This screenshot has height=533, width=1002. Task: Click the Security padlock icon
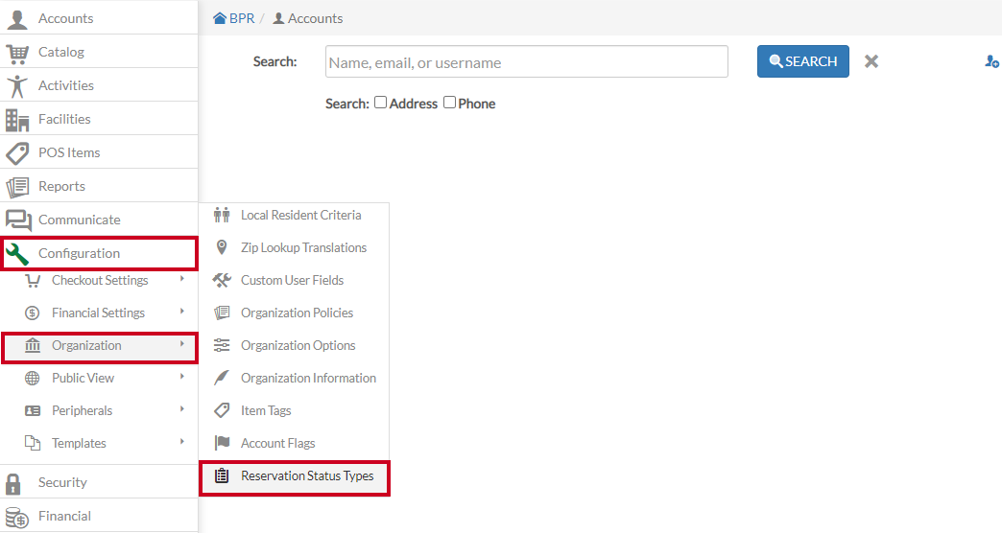(x=13, y=484)
